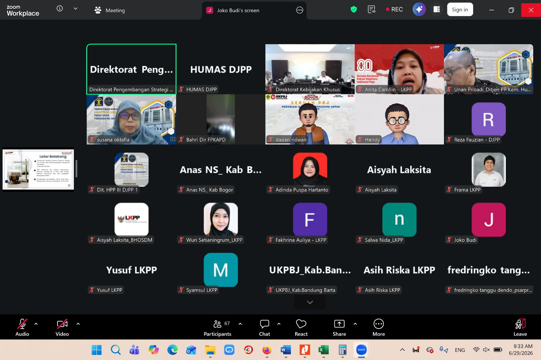Change the gallery view layout icon
This screenshot has height=360, width=541.
(x=437, y=9)
